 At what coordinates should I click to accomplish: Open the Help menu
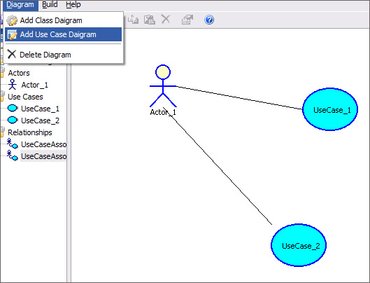point(73,4)
